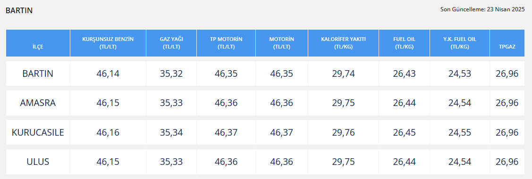Click the KURUCASILE district cell
Image resolution: width=532 pixels, height=179 pixels.
tap(38, 132)
